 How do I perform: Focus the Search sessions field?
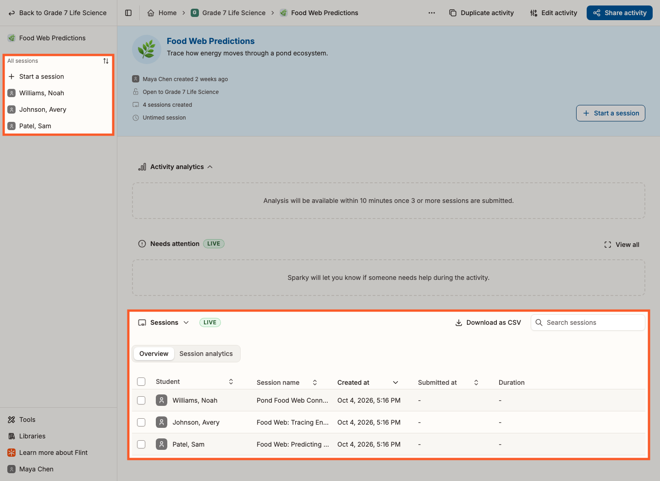pyautogui.click(x=588, y=322)
